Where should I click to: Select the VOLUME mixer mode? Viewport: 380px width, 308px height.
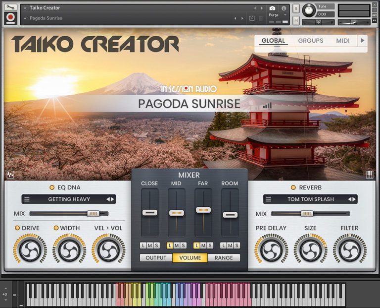point(190,258)
